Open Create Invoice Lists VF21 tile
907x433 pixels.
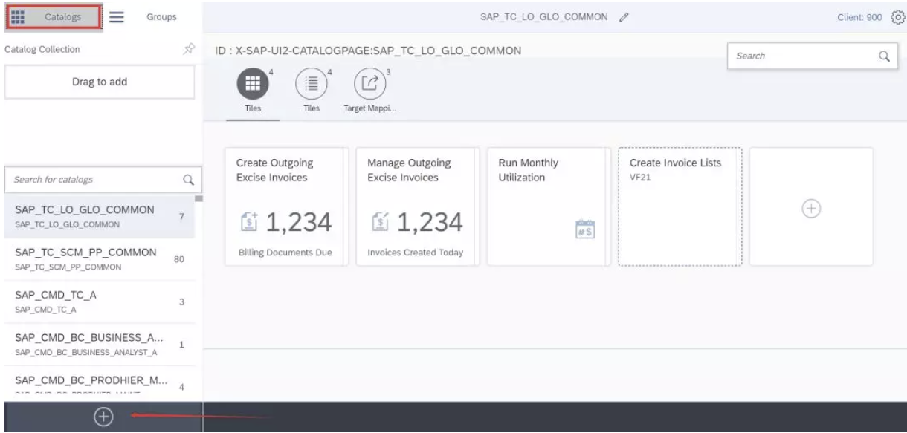tap(680, 206)
